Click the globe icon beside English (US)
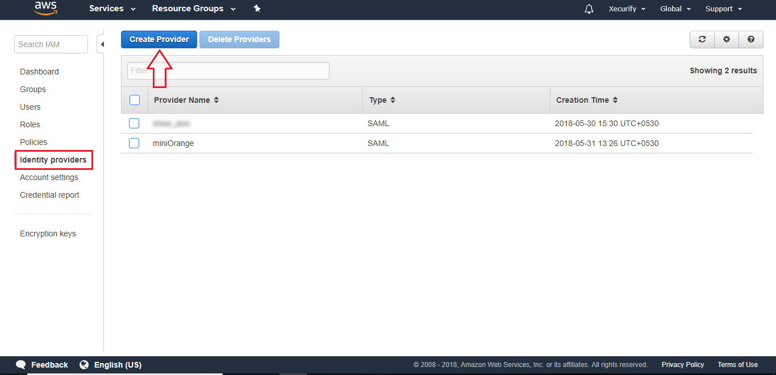The width and height of the screenshot is (776, 375). (x=85, y=364)
